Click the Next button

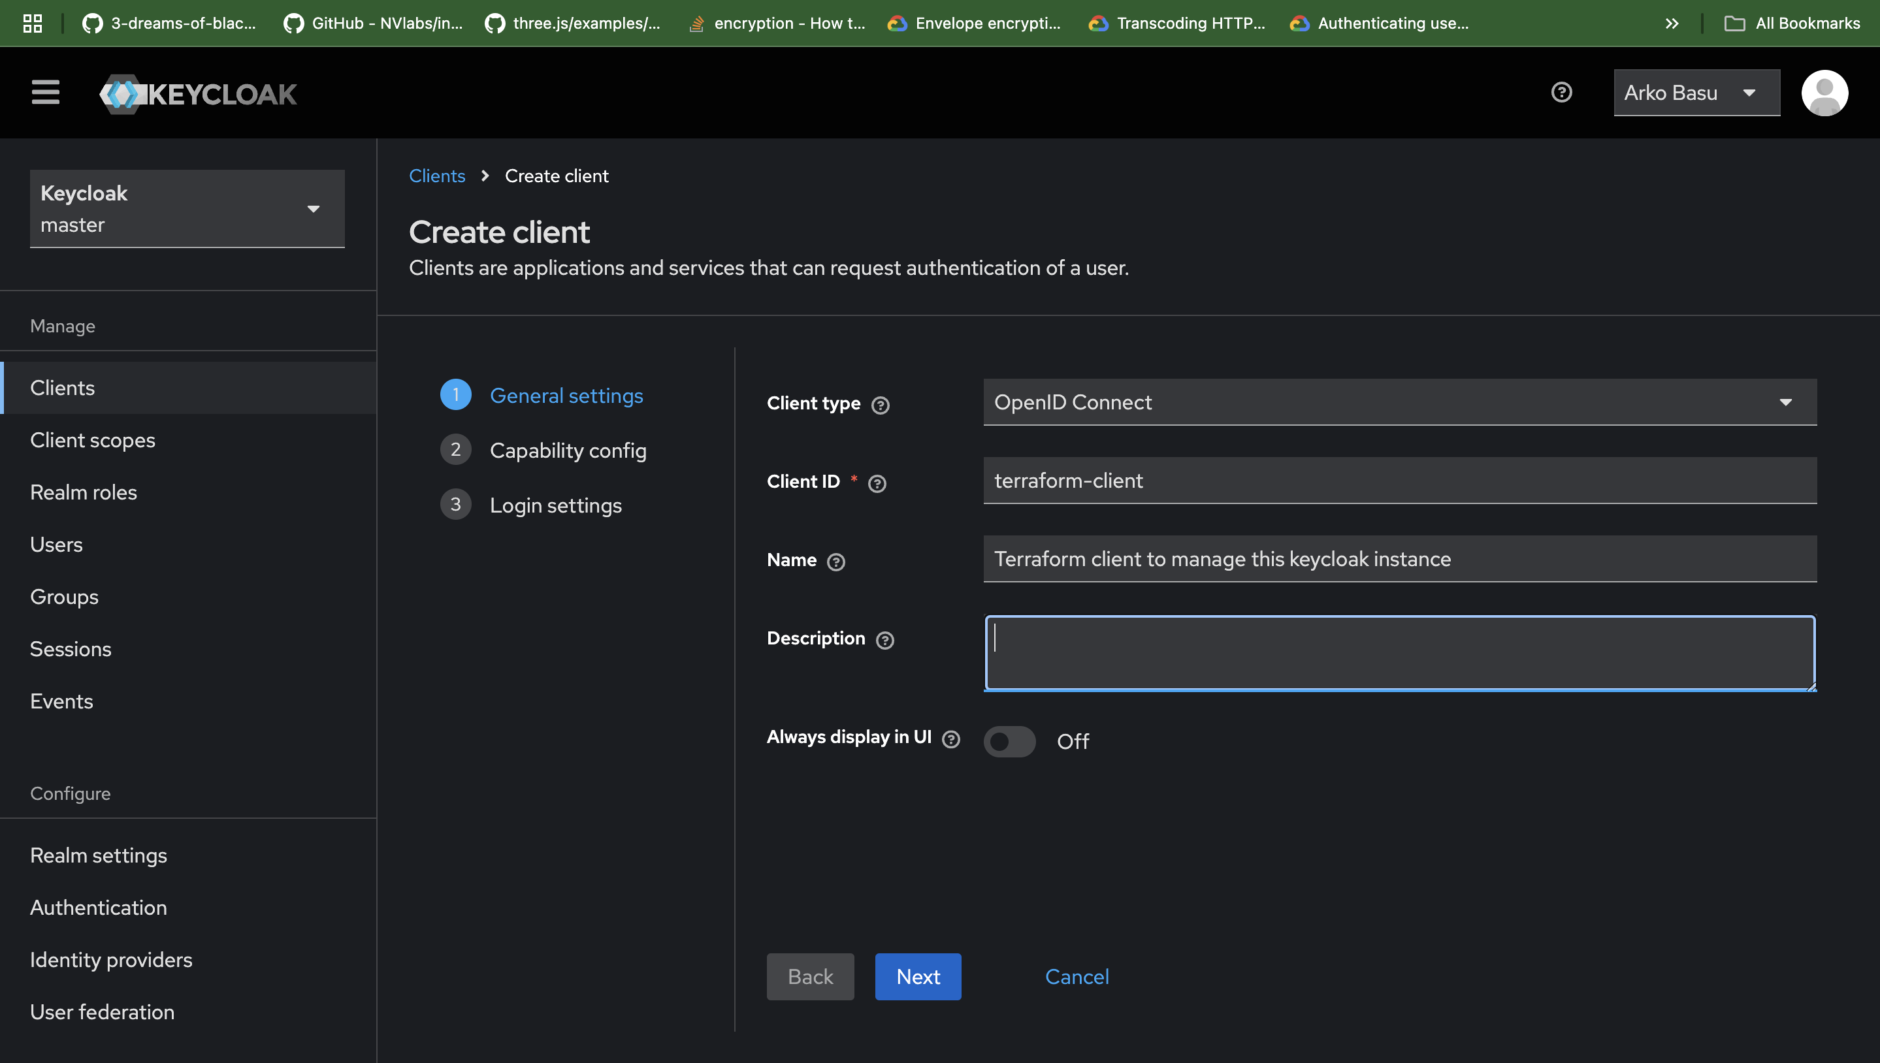917,976
